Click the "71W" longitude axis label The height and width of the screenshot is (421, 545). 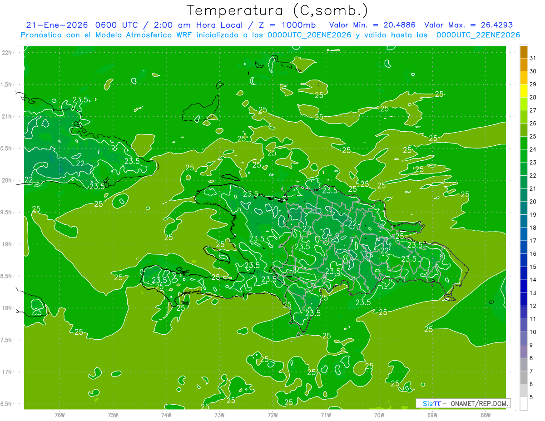coord(326,415)
